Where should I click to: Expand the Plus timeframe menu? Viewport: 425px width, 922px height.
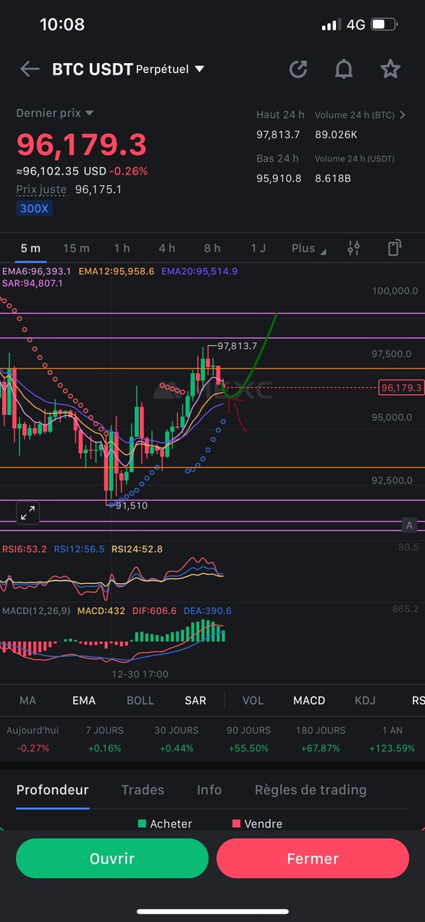coord(309,248)
